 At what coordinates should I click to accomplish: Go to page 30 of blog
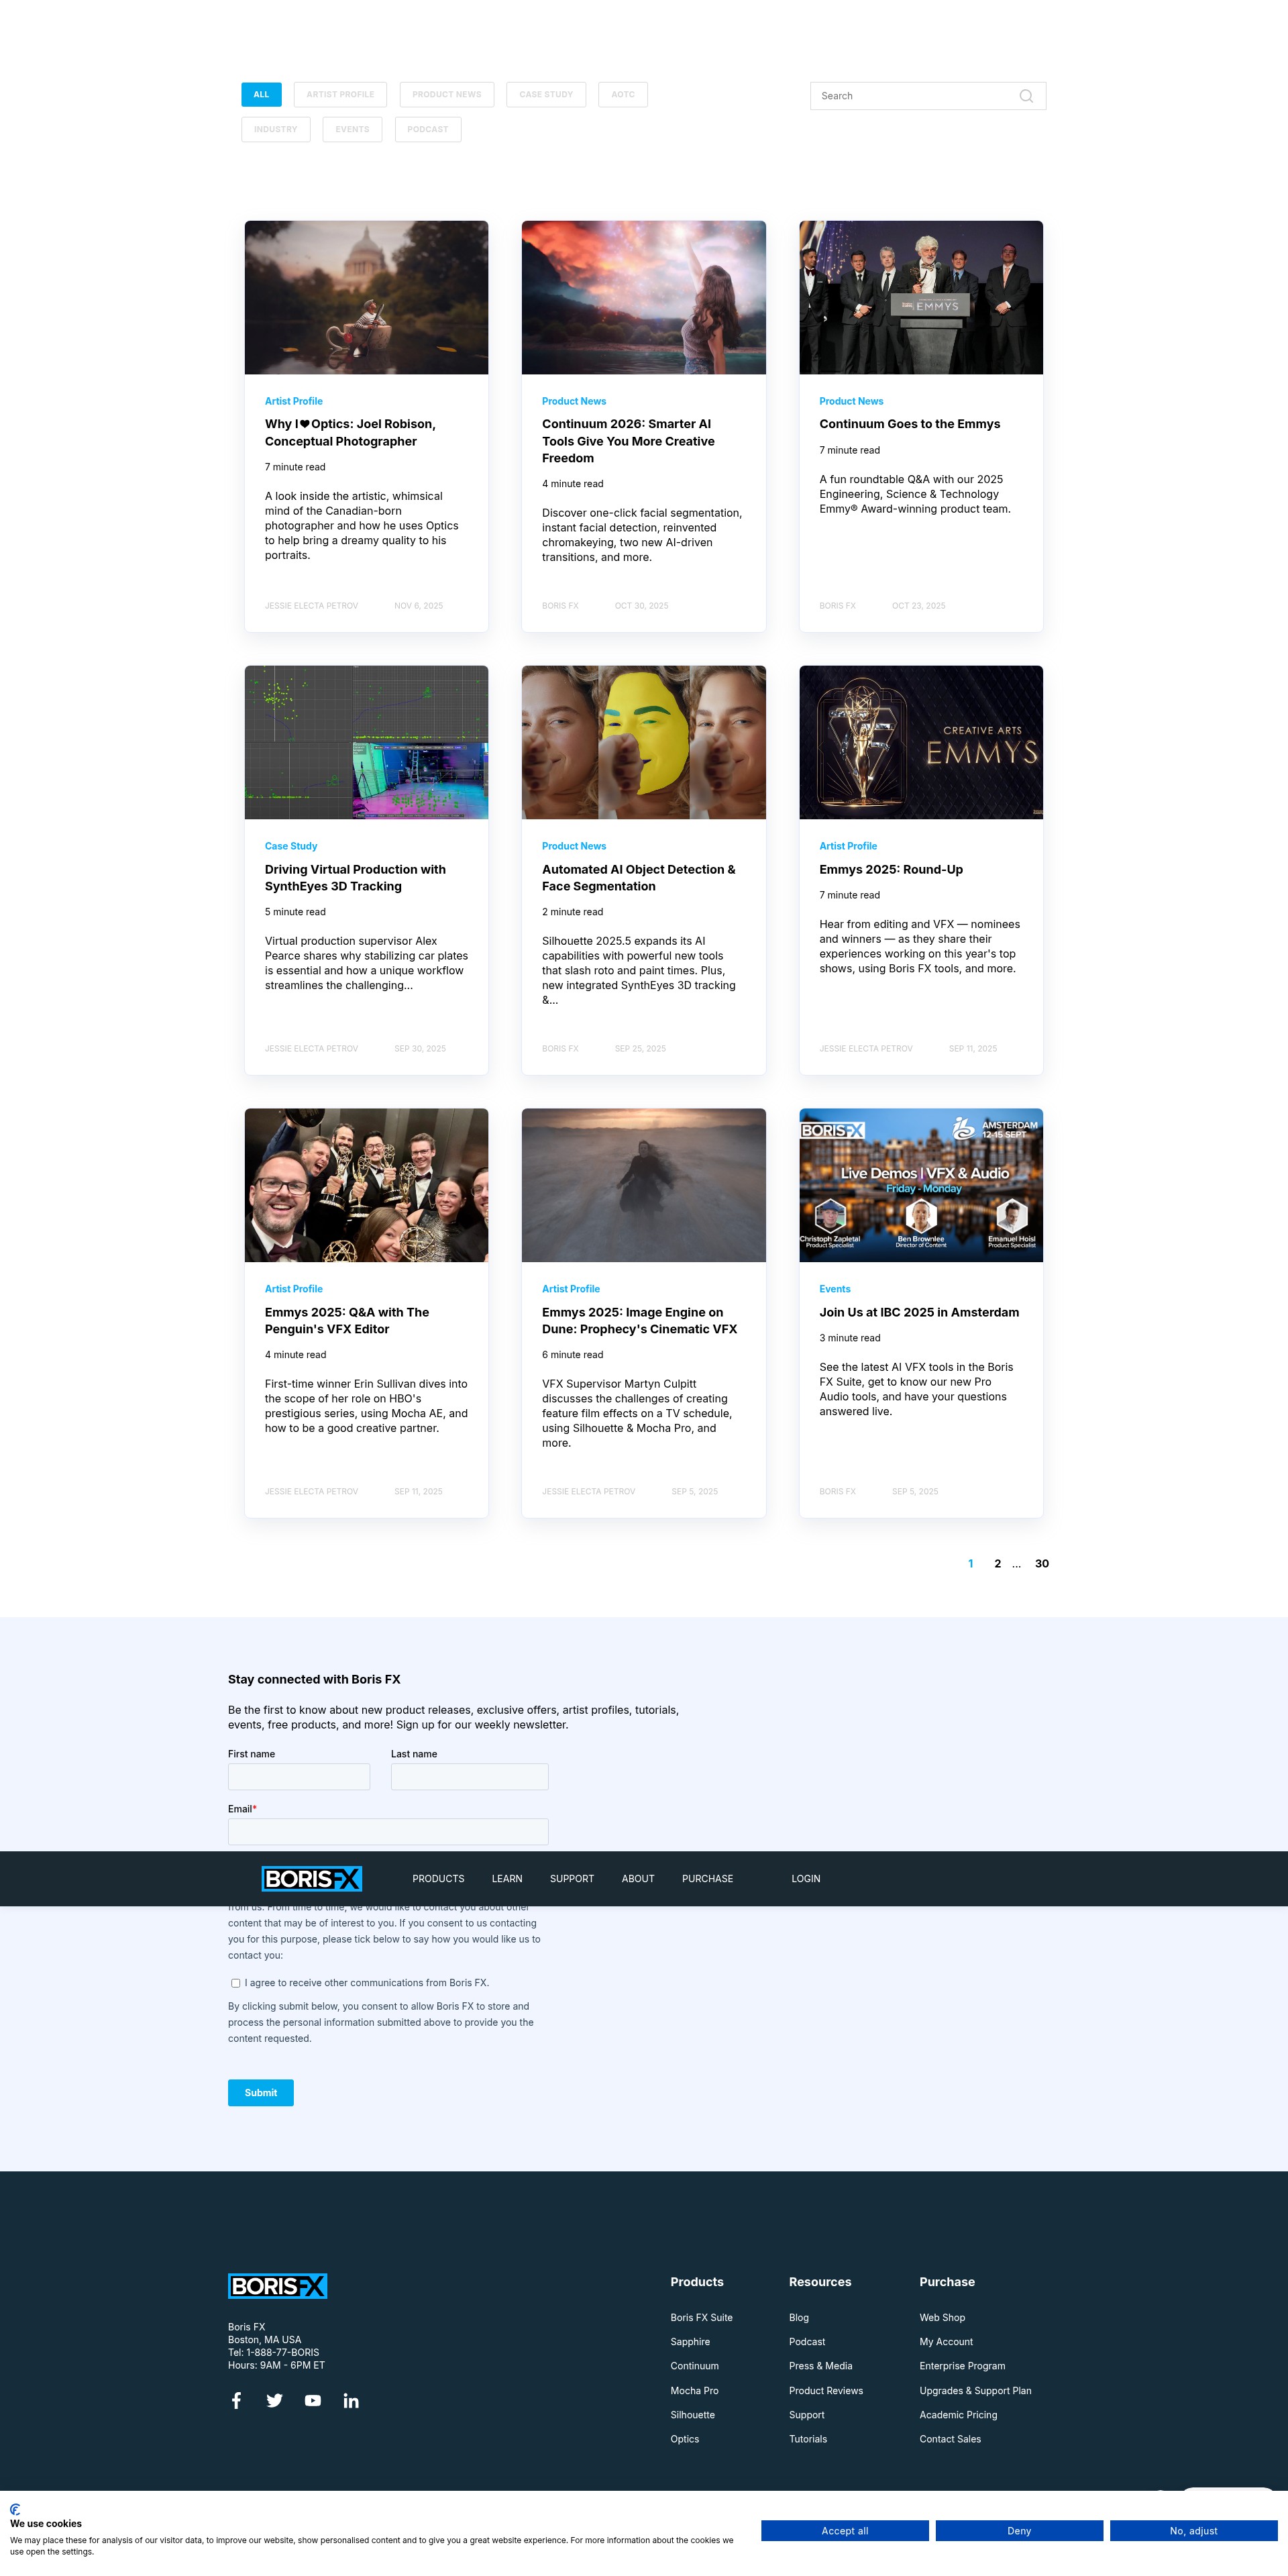1042,1564
